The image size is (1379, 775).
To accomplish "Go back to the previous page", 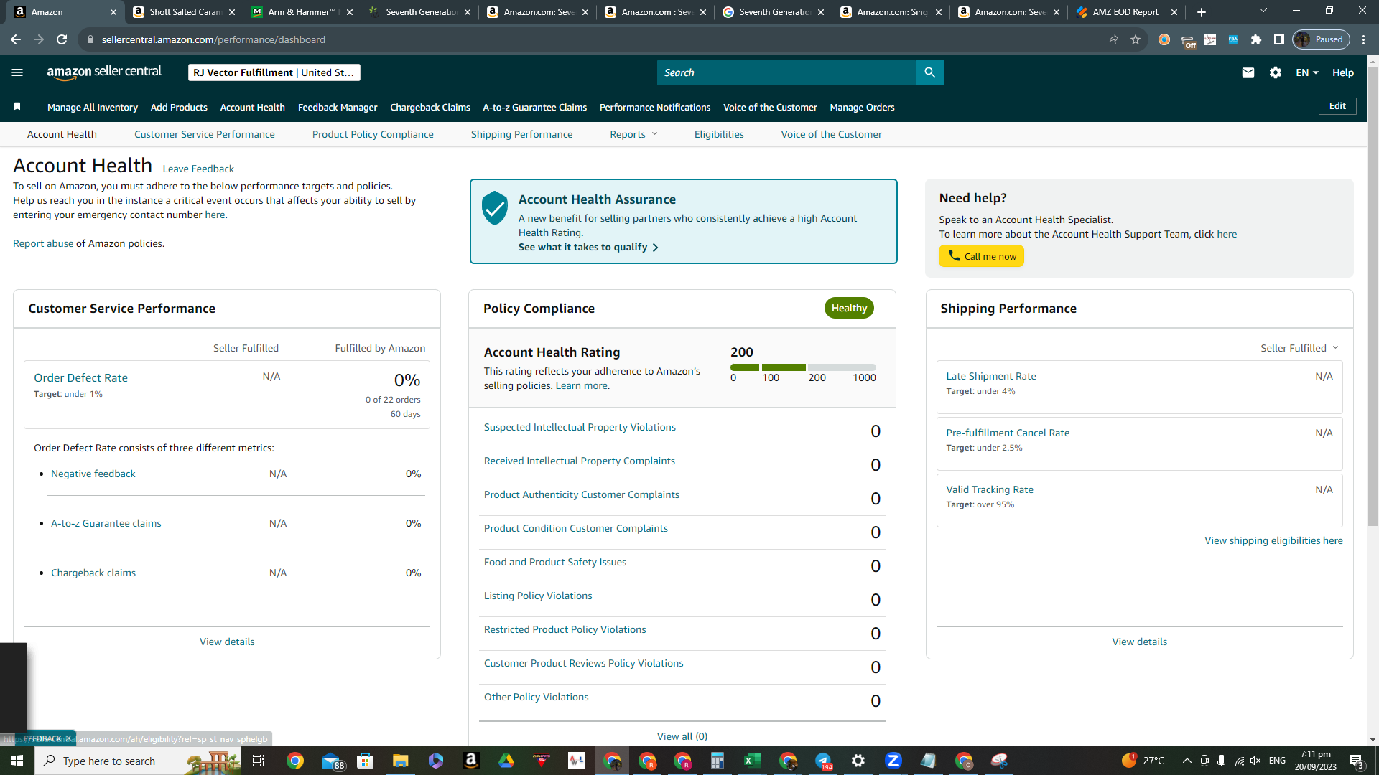I will (x=16, y=39).
